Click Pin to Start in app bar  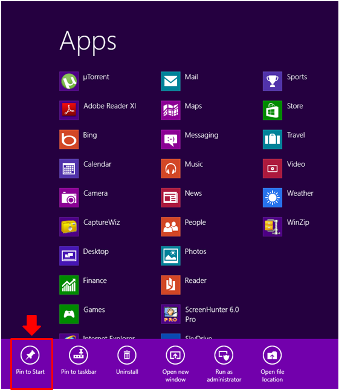[30, 361]
